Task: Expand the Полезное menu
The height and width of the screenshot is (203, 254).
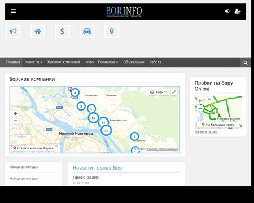Action: (x=108, y=62)
